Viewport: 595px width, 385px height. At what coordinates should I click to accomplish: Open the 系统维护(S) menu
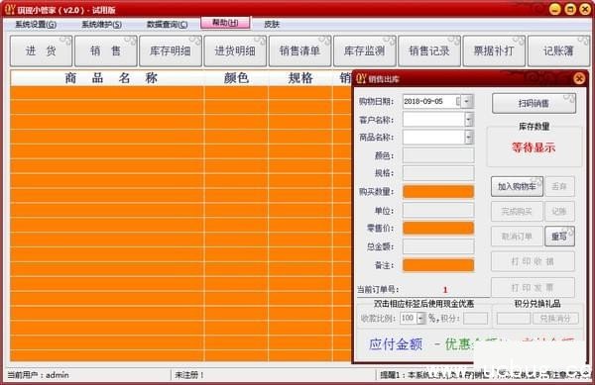101,25
